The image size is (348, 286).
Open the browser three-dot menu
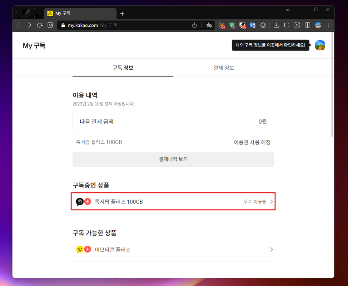[328, 25]
